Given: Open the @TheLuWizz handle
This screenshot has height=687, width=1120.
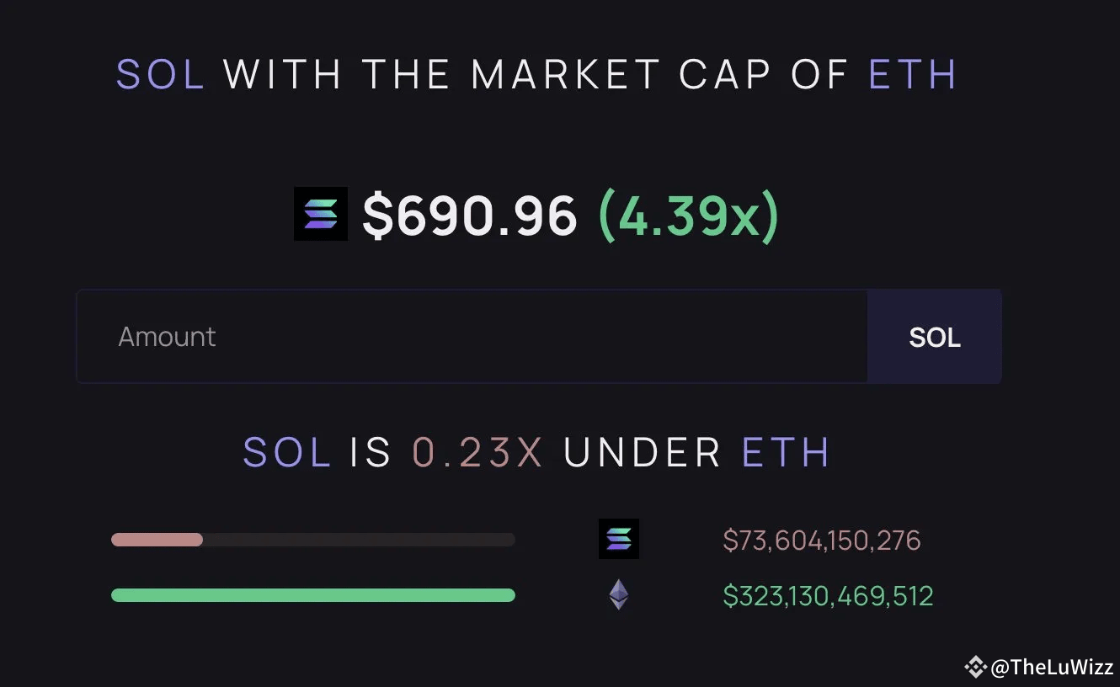Looking at the screenshot, I should [1052, 668].
